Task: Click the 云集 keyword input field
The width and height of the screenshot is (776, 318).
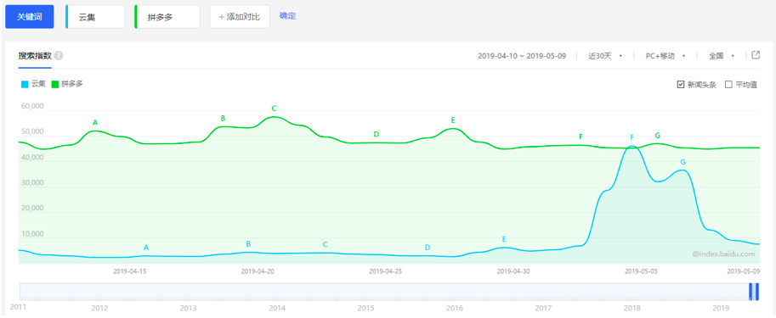Action: pos(95,17)
